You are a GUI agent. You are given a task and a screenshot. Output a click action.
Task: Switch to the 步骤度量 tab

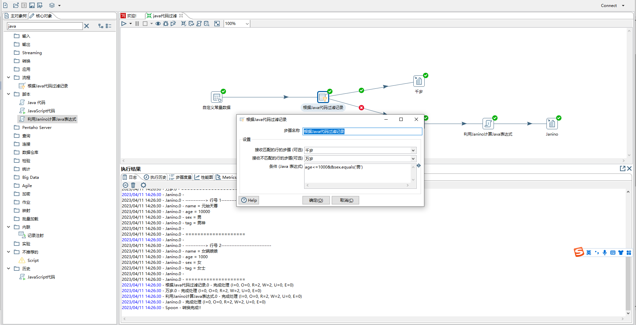[181, 177]
